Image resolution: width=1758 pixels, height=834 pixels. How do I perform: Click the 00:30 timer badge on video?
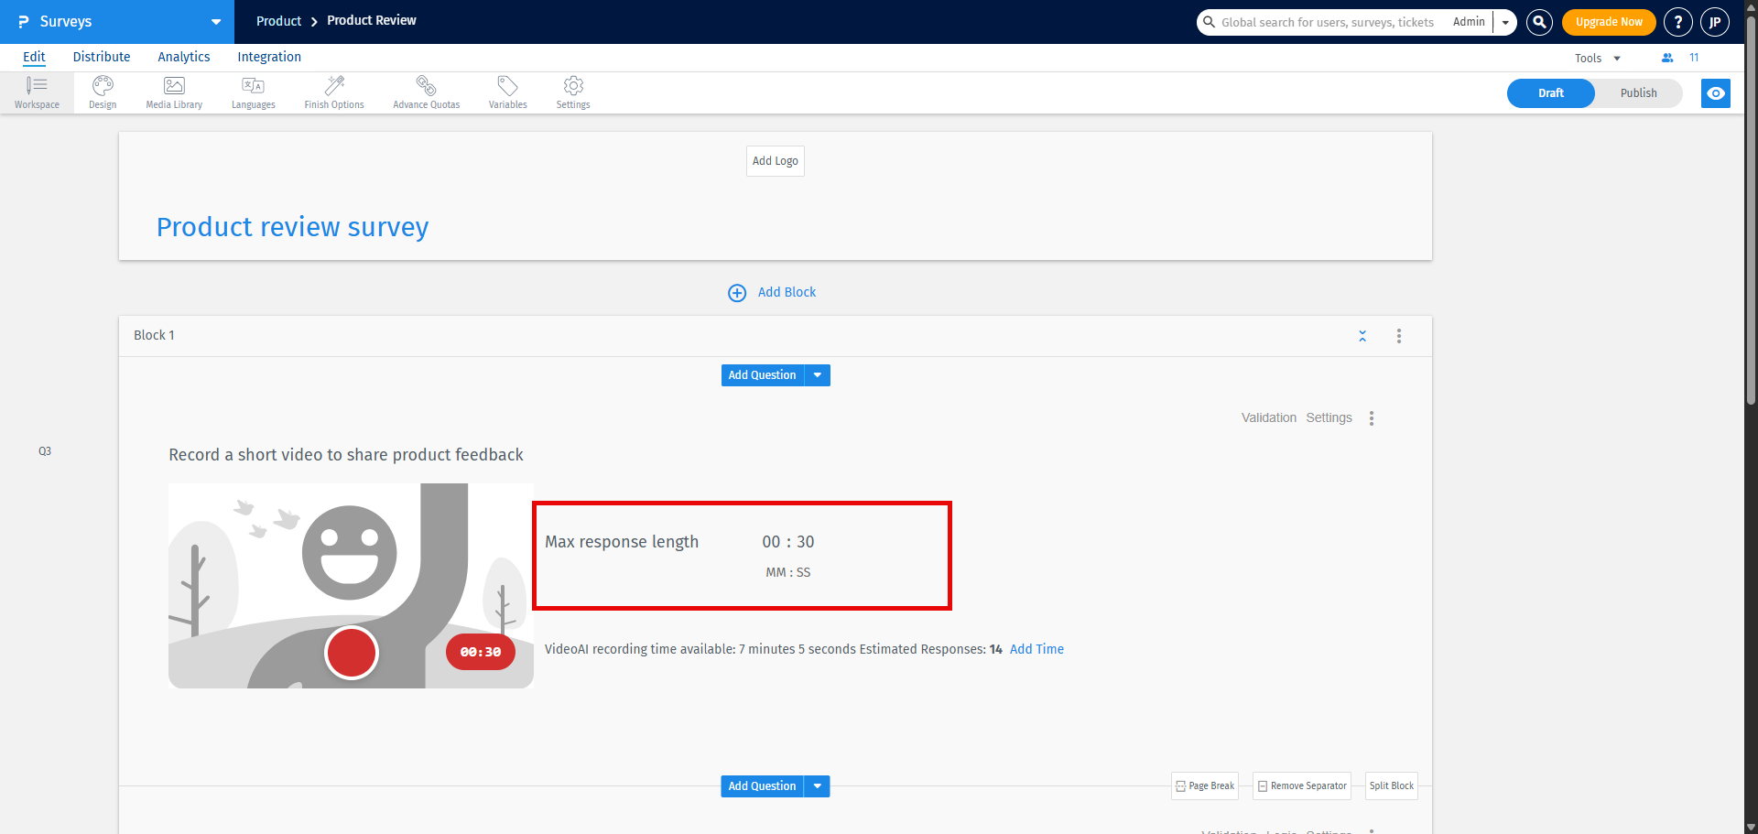(481, 652)
